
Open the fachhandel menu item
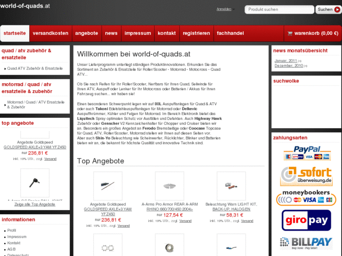[x=231, y=33]
